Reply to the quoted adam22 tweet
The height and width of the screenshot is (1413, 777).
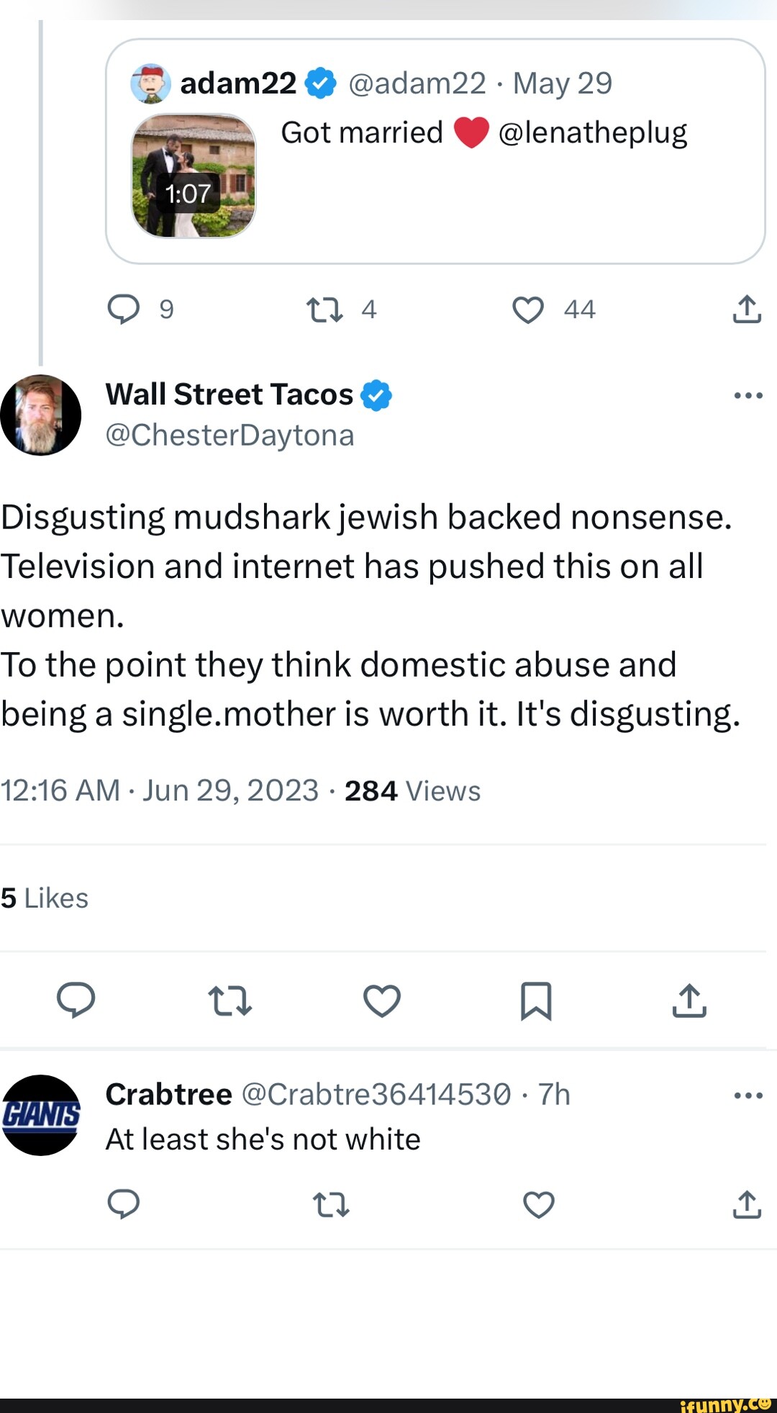[x=124, y=310]
